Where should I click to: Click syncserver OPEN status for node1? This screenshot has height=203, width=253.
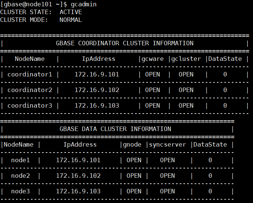click(x=167, y=160)
